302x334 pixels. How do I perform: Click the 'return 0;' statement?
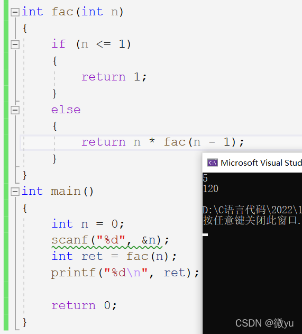pyautogui.click(x=84, y=305)
